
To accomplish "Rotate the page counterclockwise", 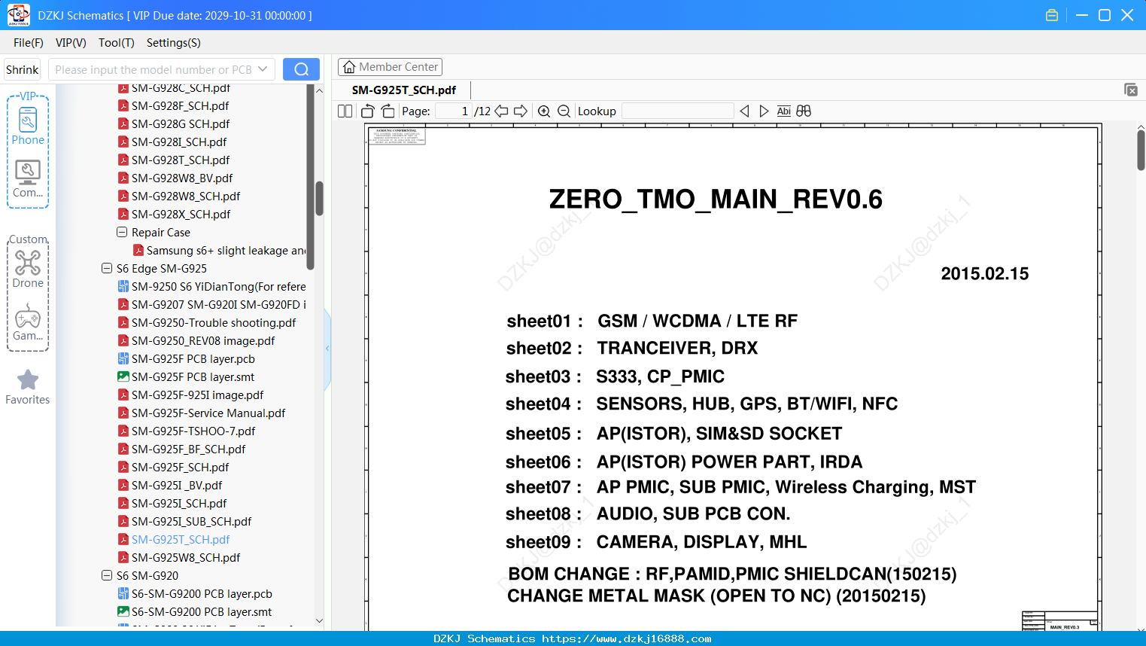I will coord(368,111).
